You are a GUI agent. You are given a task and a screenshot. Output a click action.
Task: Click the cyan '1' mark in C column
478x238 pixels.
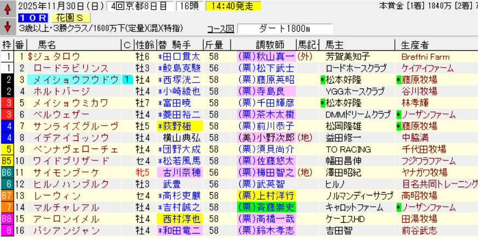[127, 80]
